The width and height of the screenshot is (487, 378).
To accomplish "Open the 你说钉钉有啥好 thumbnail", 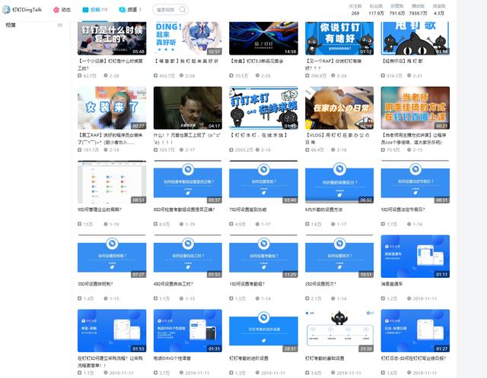I will tap(339, 39).
